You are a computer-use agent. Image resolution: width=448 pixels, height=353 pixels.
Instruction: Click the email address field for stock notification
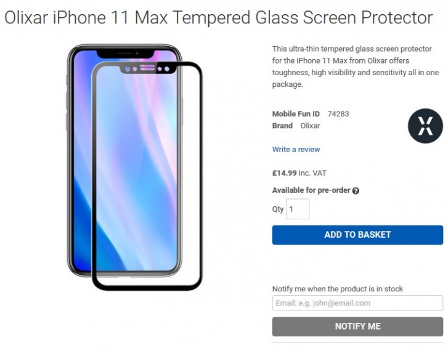[357, 303]
